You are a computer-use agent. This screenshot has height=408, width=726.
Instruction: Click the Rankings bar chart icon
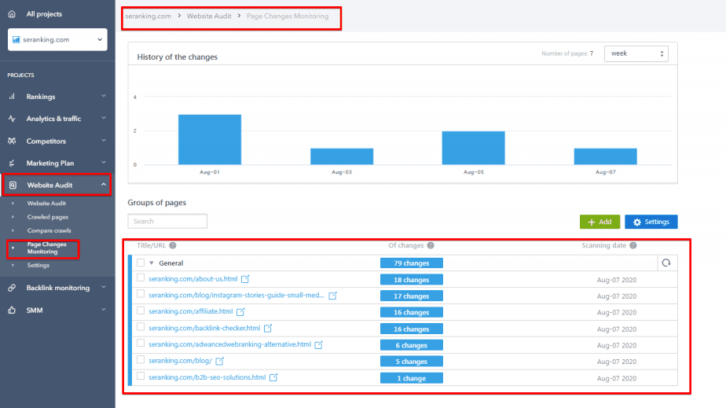point(12,97)
